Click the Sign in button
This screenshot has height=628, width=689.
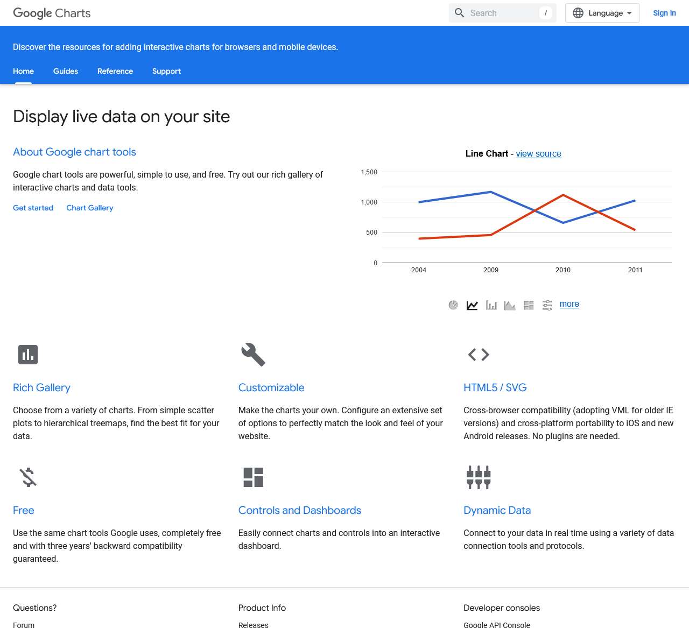[664, 13]
